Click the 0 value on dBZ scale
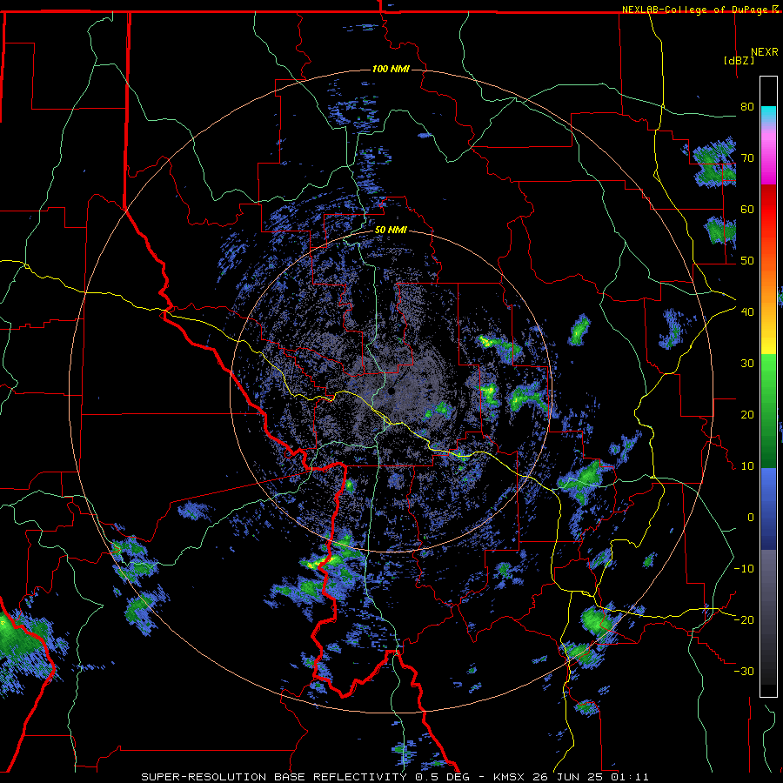The image size is (783, 783). [x=751, y=518]
